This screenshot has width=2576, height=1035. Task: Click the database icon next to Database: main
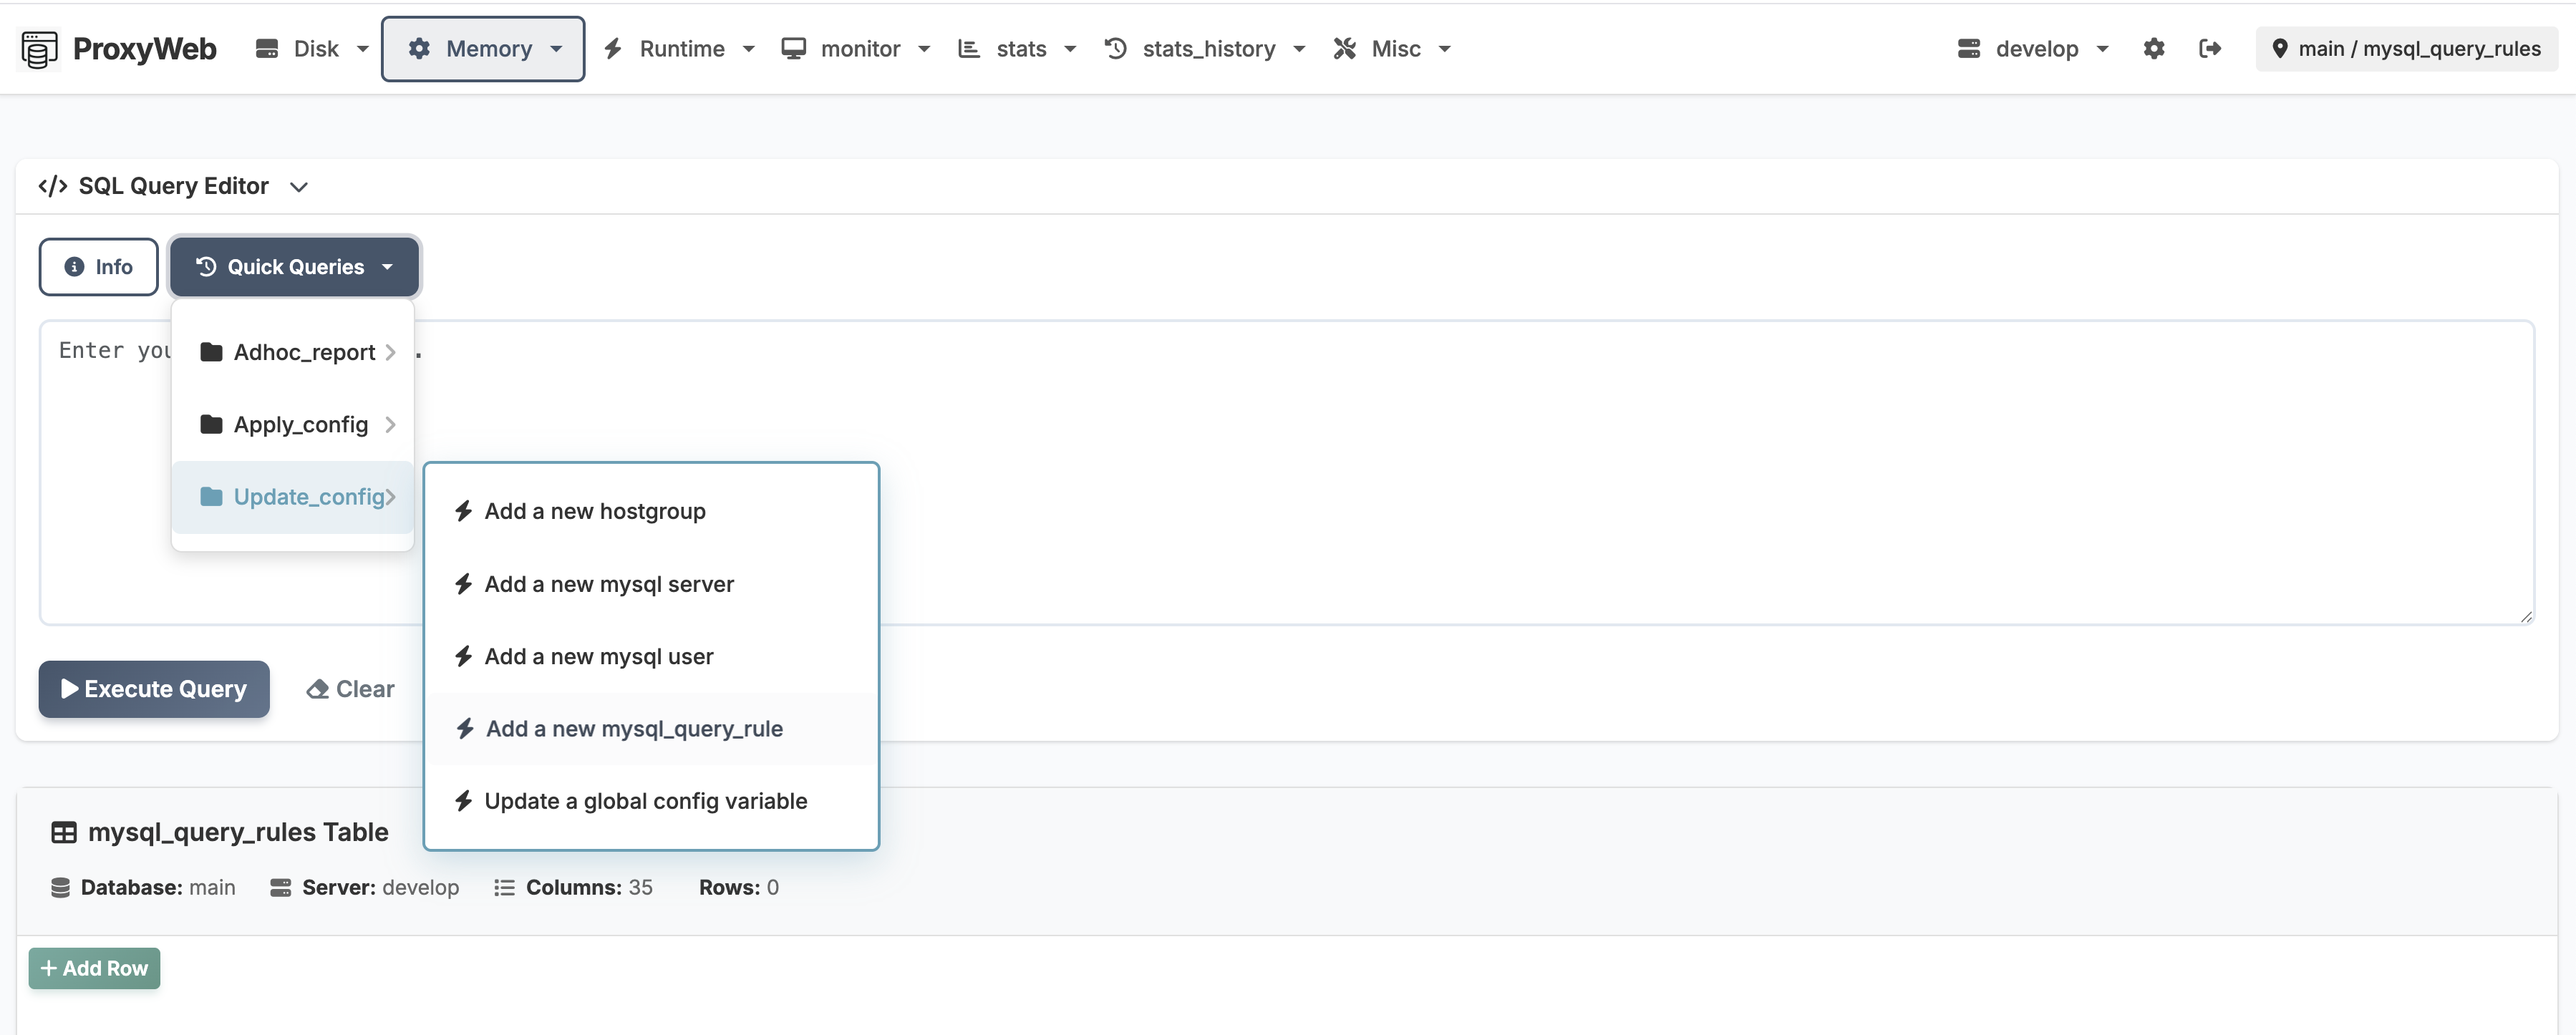(60, 887)
